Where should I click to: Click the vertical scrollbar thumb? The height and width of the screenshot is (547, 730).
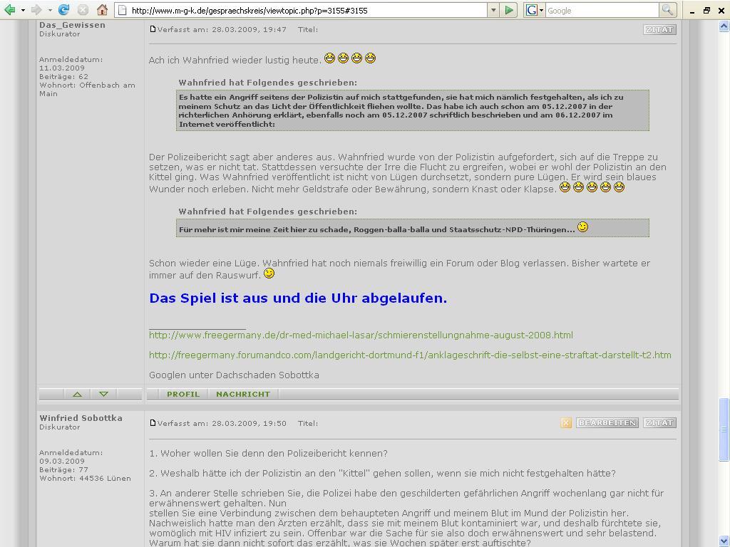pos(724,429)
